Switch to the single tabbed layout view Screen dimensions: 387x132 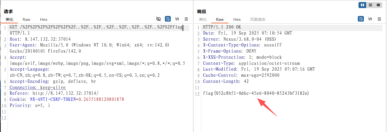click(x=378, y=5)
